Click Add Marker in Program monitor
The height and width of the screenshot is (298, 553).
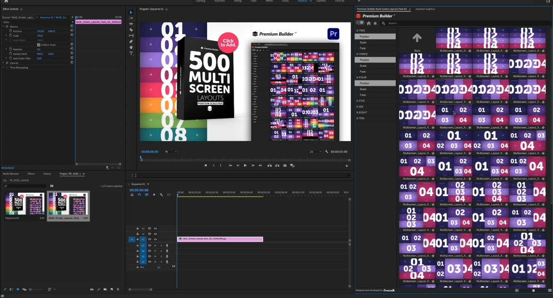coord(206,166)
